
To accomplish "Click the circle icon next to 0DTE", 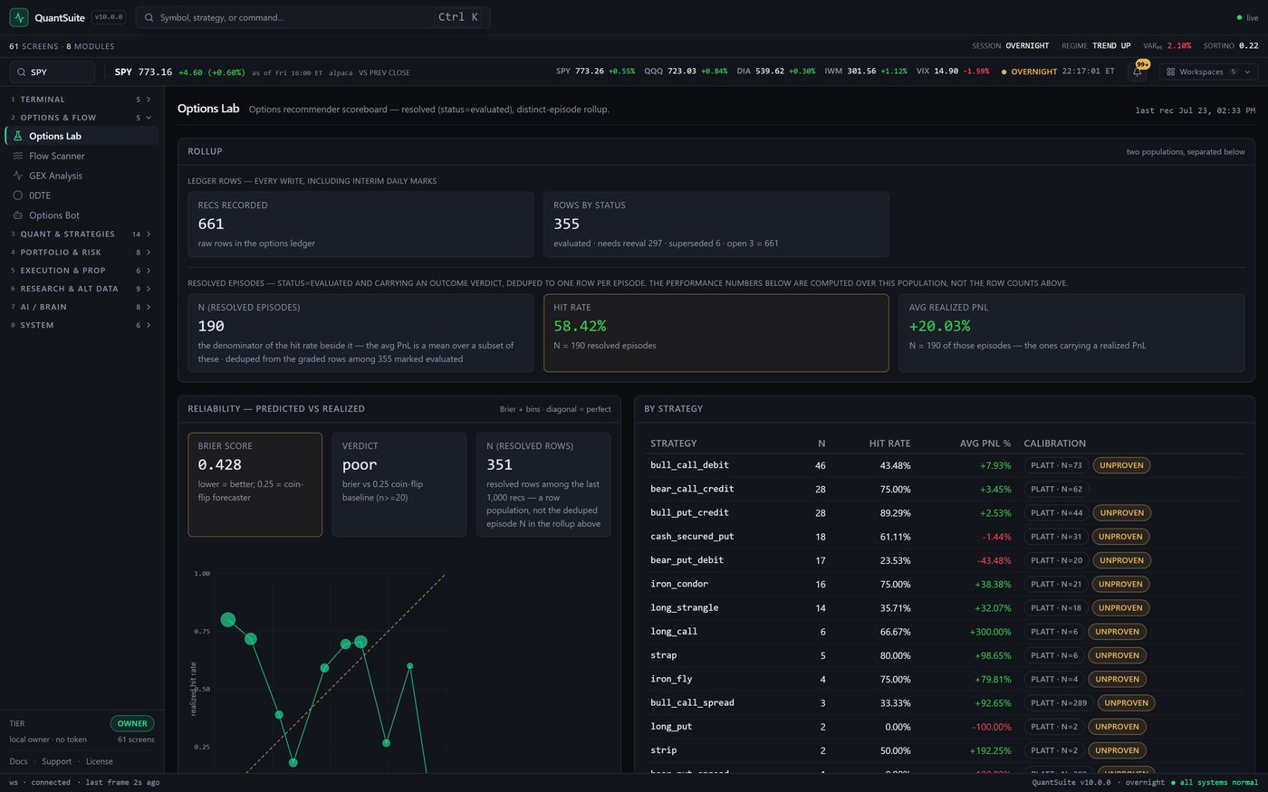I will click(x=17, y=196).
